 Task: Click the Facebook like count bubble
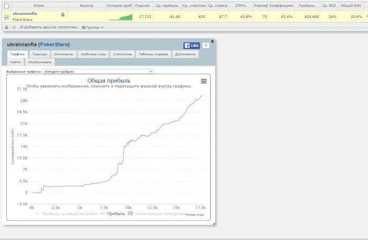206,45
